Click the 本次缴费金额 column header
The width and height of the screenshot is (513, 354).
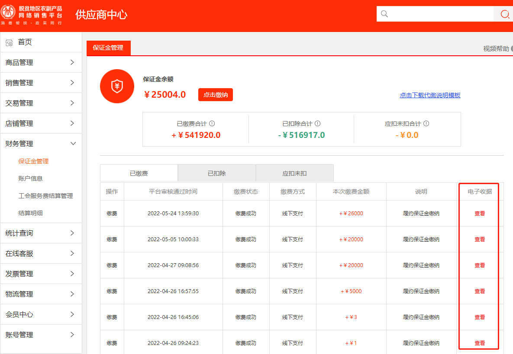tap(351, 191)
